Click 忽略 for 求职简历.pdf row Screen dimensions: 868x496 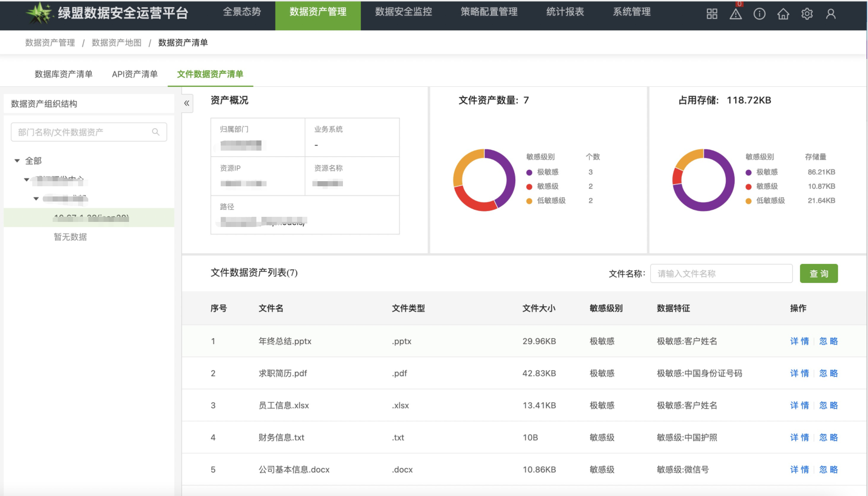(828, 373)
